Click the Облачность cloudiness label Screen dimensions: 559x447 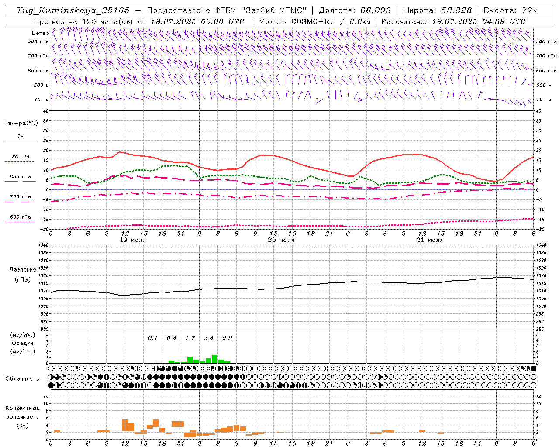[22, 379]
